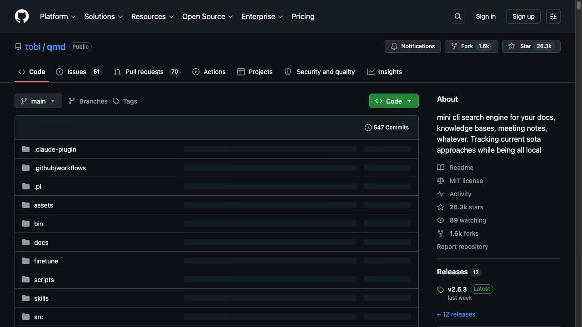Viewport: 582px width, 327px height.
Task: Click the Sign up button
Action: 523,16
